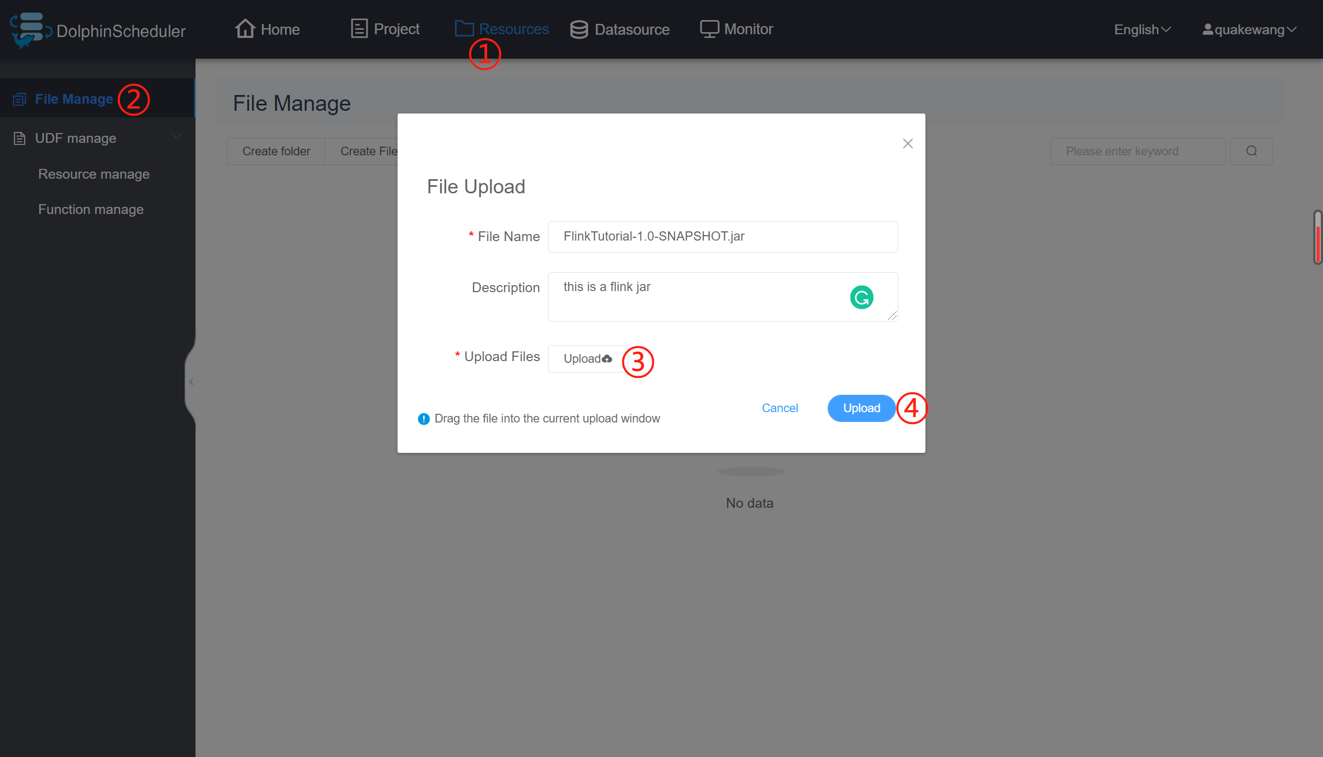Screen dimensions: 1323x757
Task: Click the search magnifier icon
Action: (x=1251, y=151)
